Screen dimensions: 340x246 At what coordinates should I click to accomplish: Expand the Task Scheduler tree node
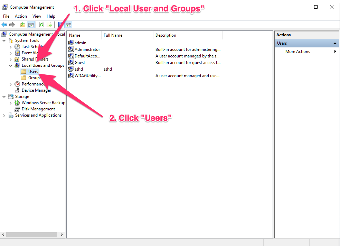(10, 46)
